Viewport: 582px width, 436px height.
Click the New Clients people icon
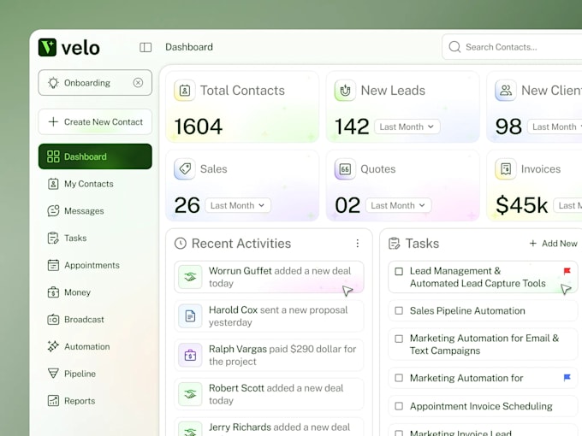click(506, 91)
